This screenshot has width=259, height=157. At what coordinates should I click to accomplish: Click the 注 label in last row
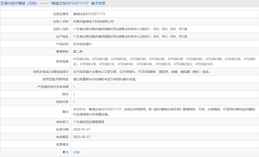coord(67,152)
